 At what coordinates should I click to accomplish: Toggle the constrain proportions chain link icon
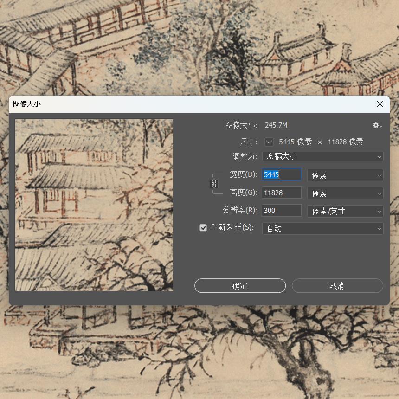coord(214,183)
